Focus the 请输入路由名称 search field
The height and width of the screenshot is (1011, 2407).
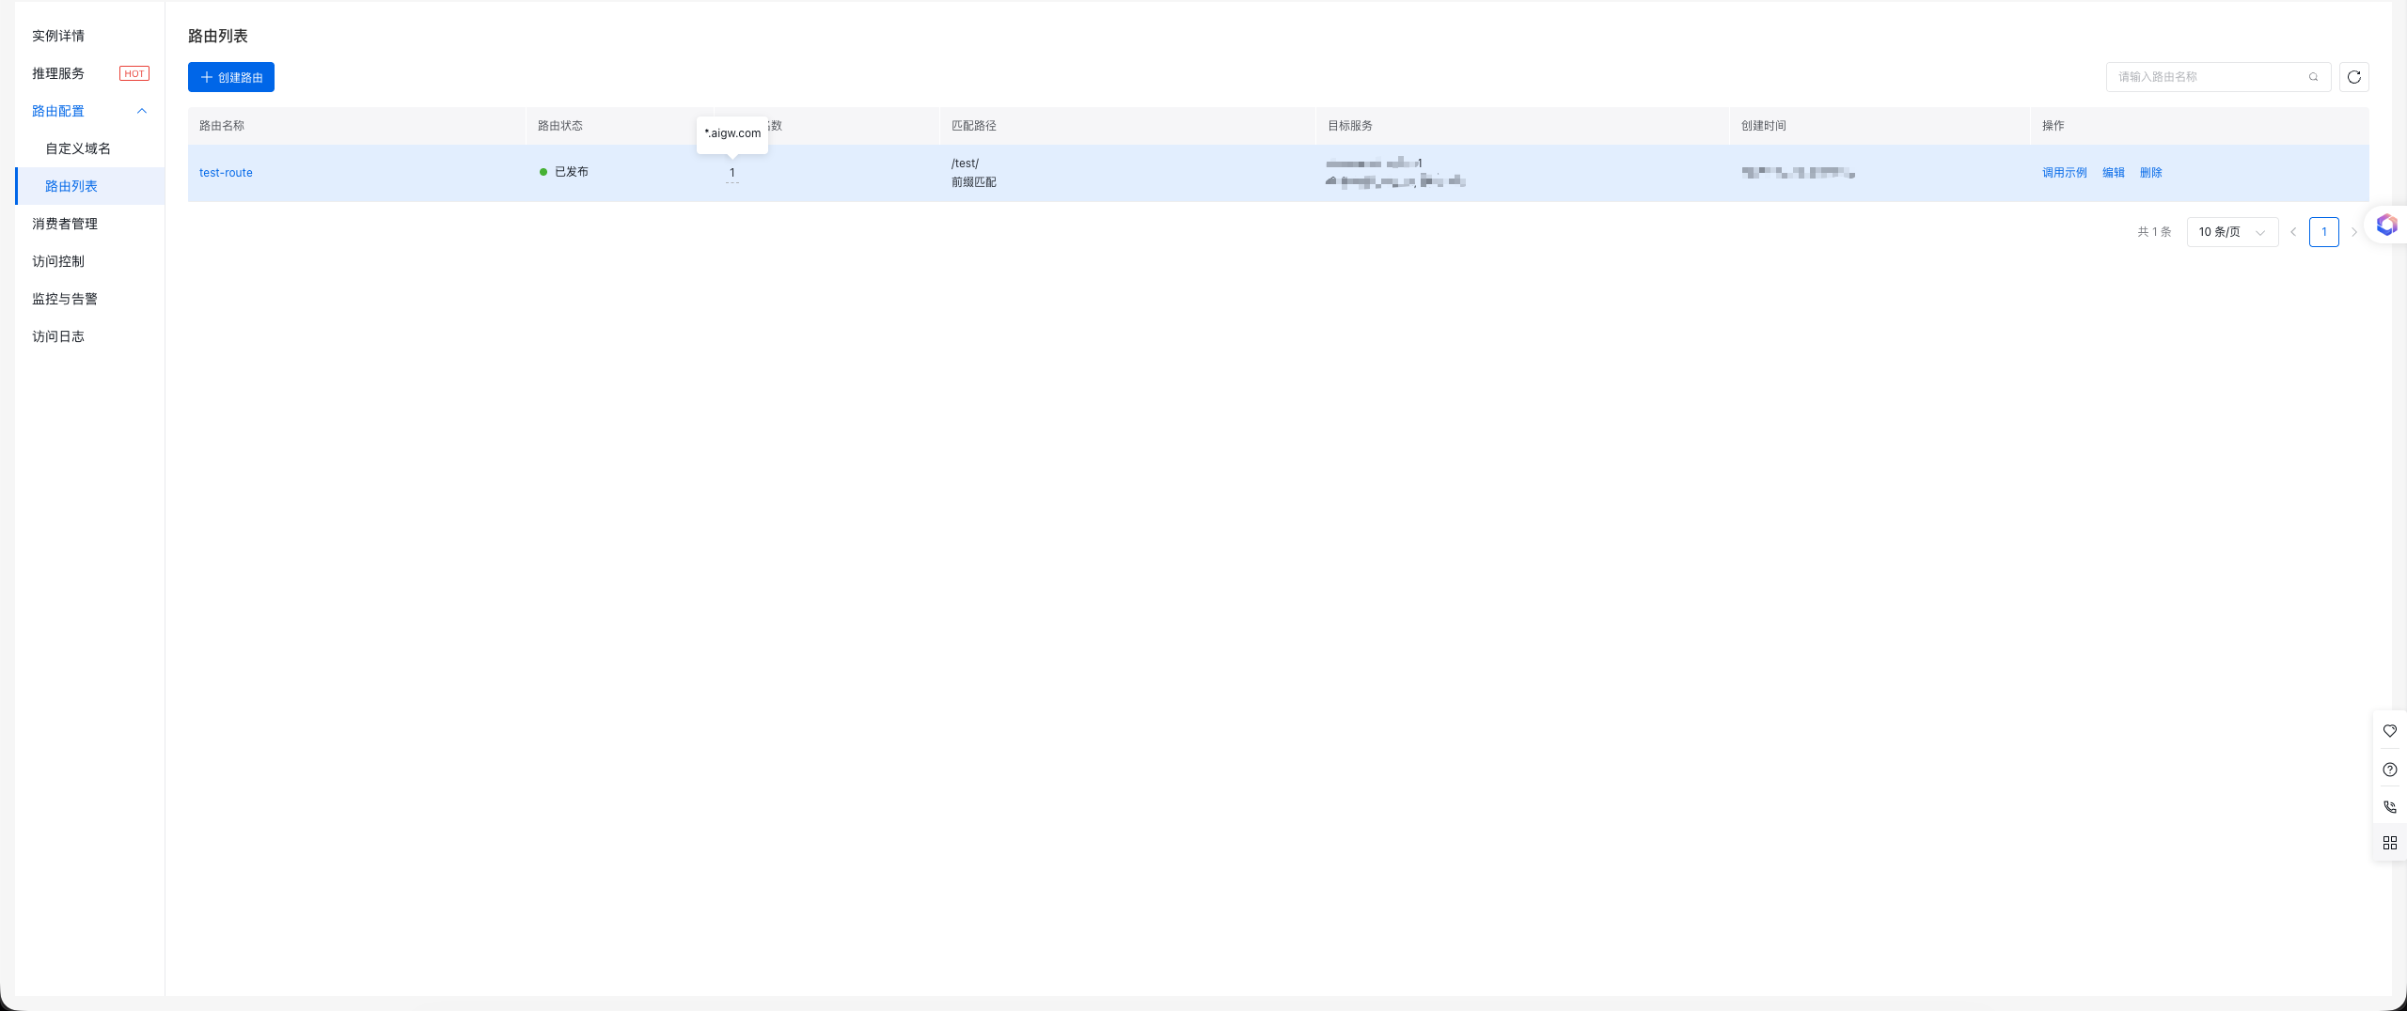pyautogui.click(x=2205, y=77)
